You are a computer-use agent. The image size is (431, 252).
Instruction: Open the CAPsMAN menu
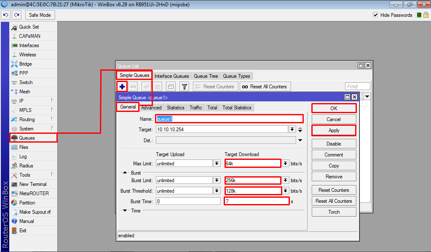coord(33,36)
